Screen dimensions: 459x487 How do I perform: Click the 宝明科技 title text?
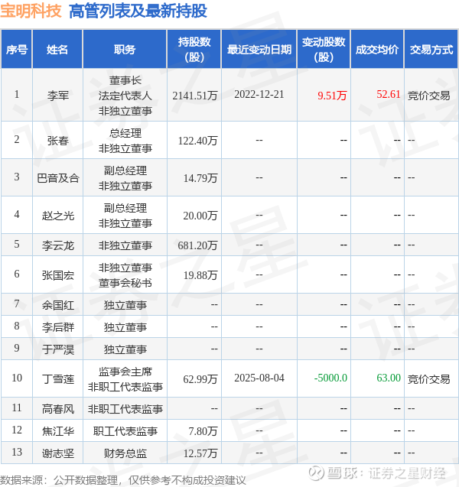pos(31,11)
